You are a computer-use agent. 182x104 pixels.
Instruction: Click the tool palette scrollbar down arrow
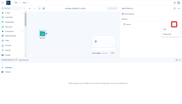pos(26,56)
